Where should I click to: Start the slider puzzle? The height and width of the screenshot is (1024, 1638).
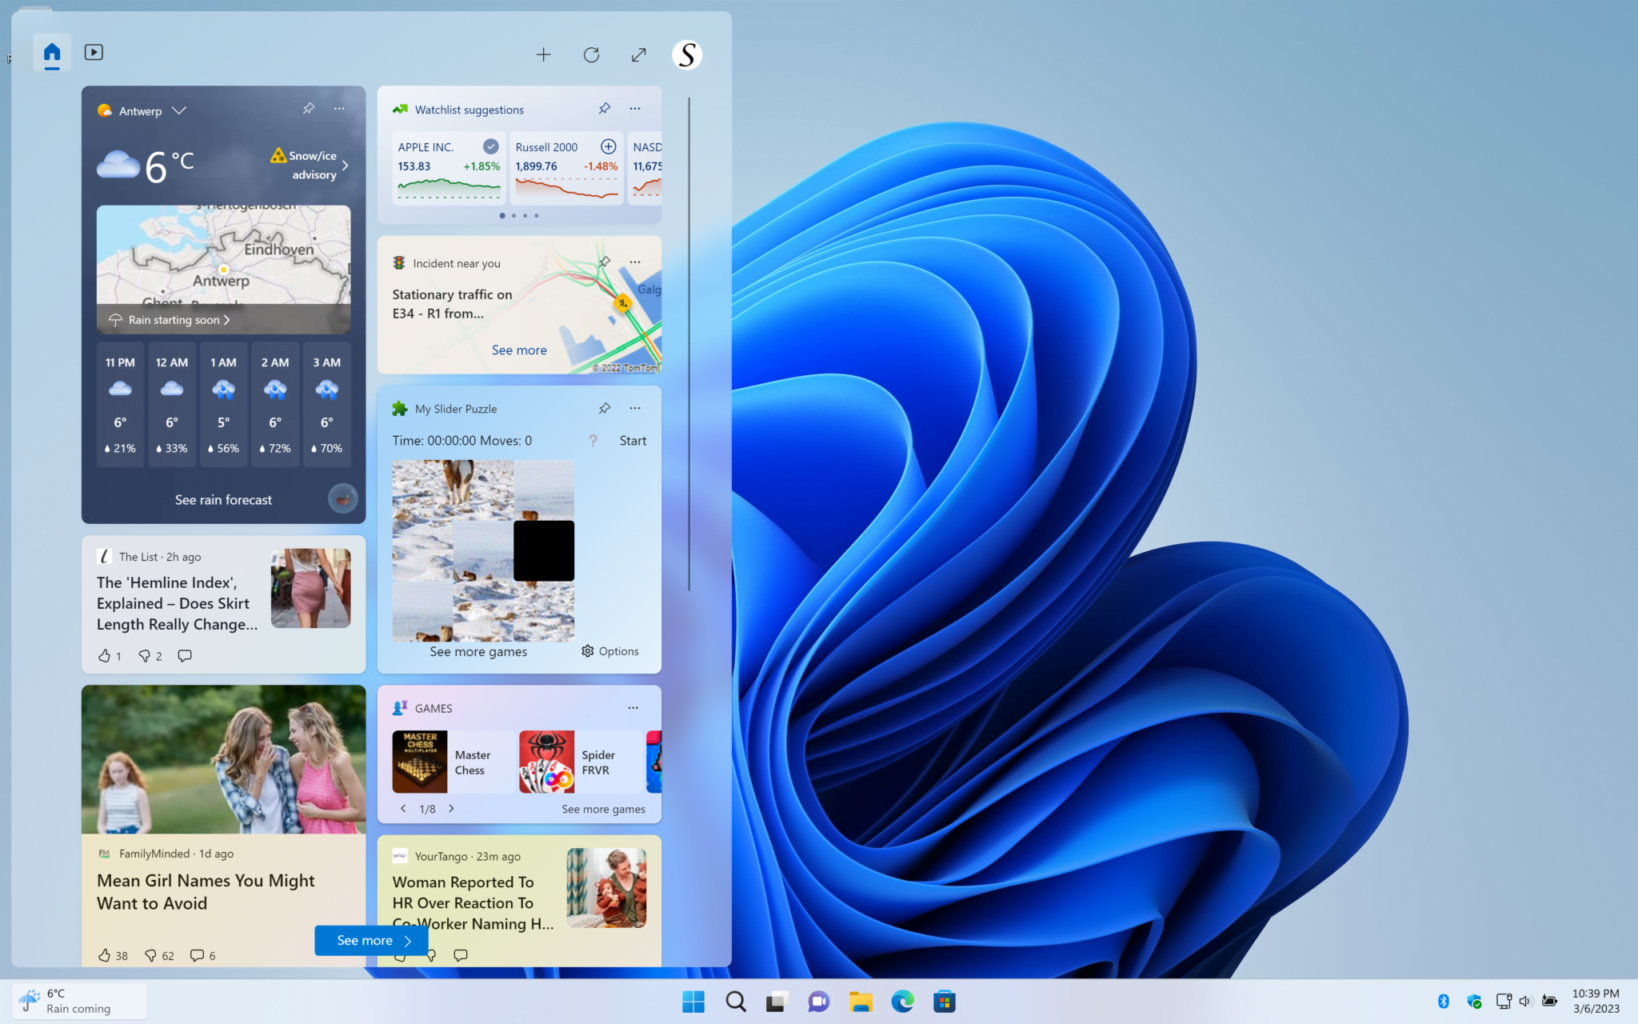pyautogui.click(x=633, y=440)
